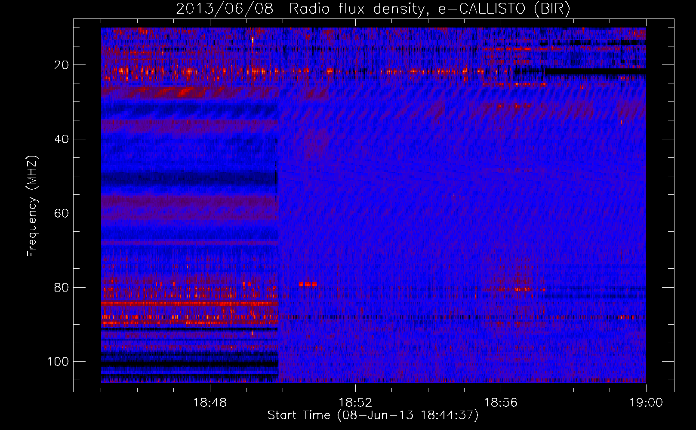Click the "80" frequency tick label
The image size is (696, 430).
[x=62, y=287]
